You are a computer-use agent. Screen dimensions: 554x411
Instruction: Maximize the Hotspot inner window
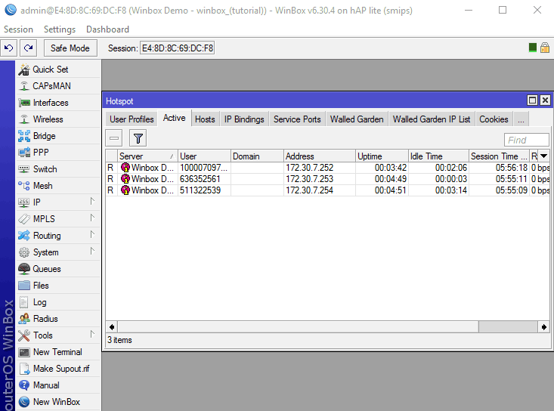coord(532,100)
